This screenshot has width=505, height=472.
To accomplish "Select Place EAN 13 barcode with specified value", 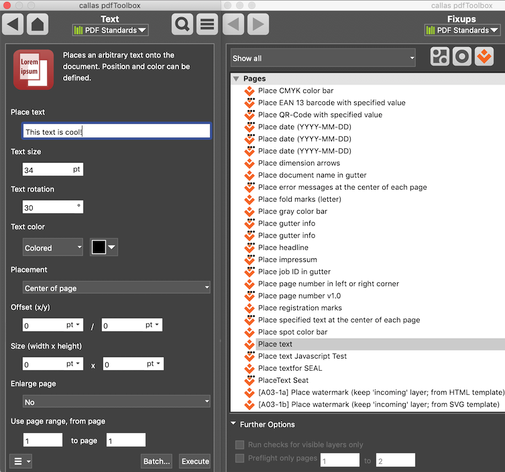I will 332,103.
